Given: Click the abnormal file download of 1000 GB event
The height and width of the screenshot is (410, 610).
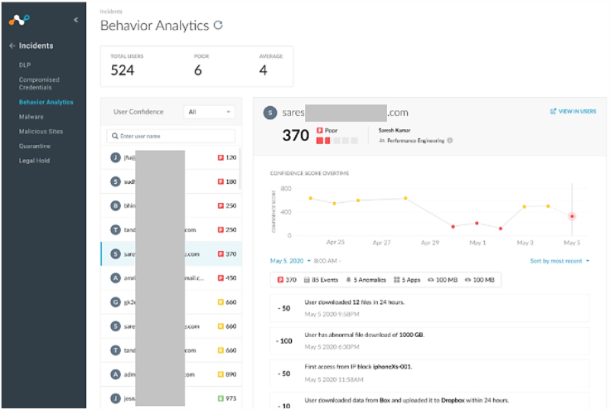Looking at the screenshot, I should [429, 340].
